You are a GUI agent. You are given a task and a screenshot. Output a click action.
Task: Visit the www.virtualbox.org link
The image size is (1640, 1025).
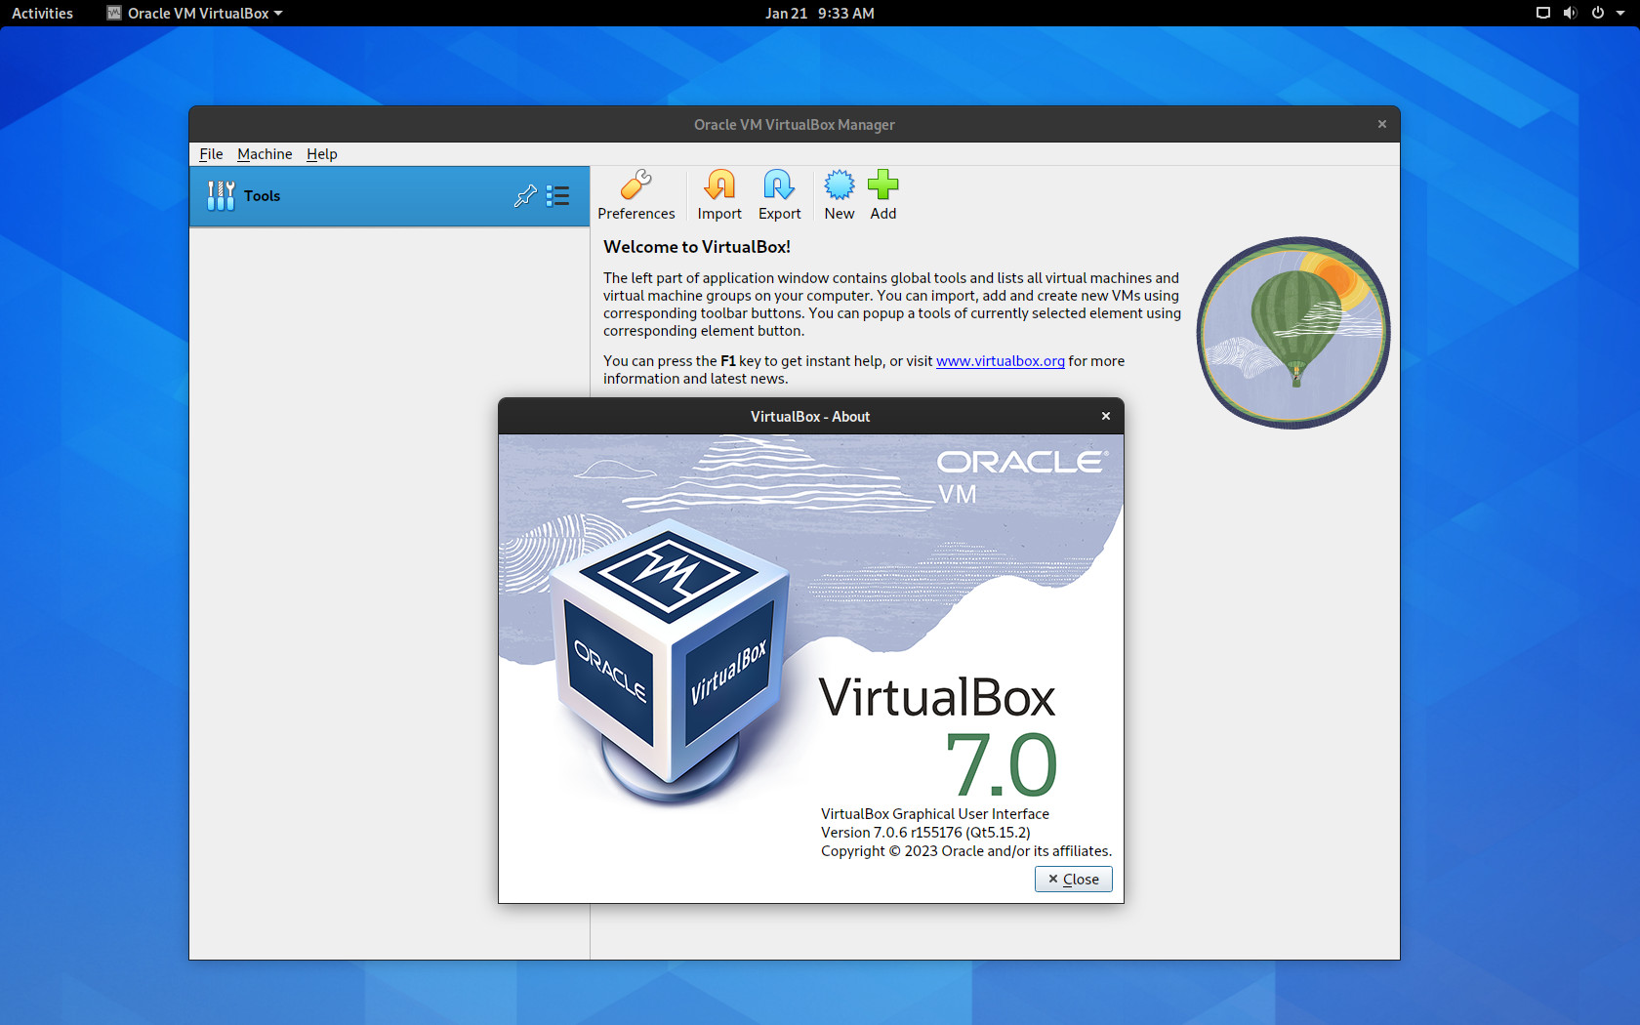[x=1000, y=360]
